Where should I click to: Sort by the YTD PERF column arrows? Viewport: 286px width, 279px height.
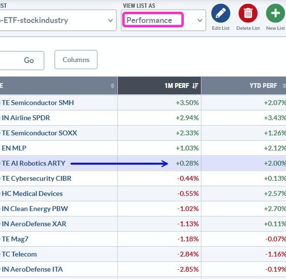(284, 86)
